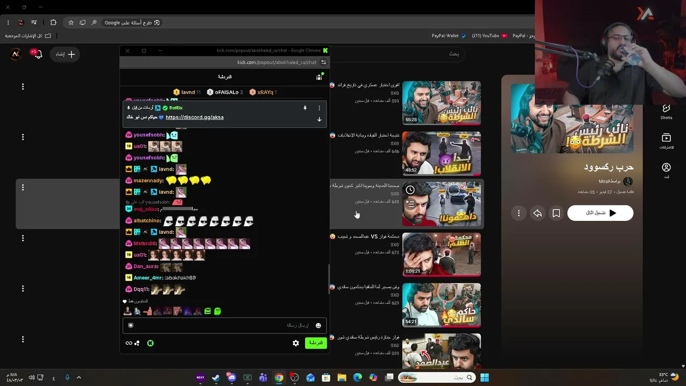The width and height of the screenshot is (686, 386).
Task: Open the weather widget showing 33°C
Action: pyautogui.click(x=665, y=378)
